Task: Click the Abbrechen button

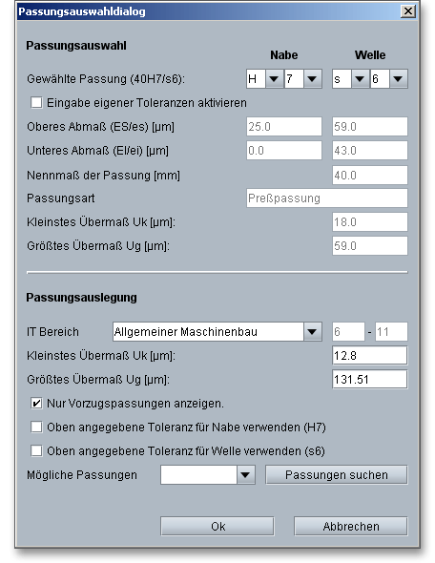Action: click(x=351, y=527)
